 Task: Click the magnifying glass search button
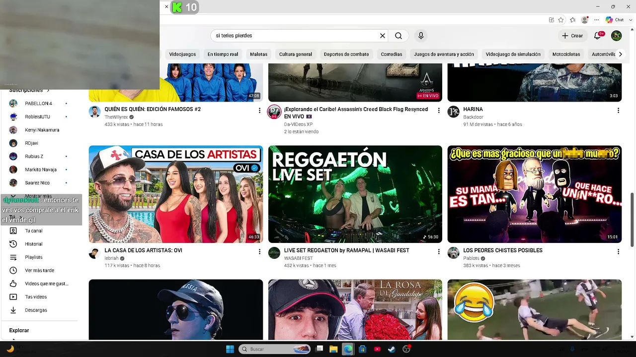[398, 36]
